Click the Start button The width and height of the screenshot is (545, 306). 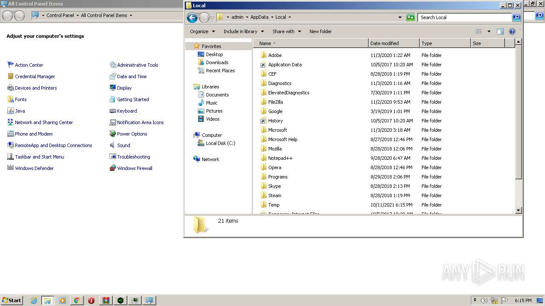click(12, 300)
